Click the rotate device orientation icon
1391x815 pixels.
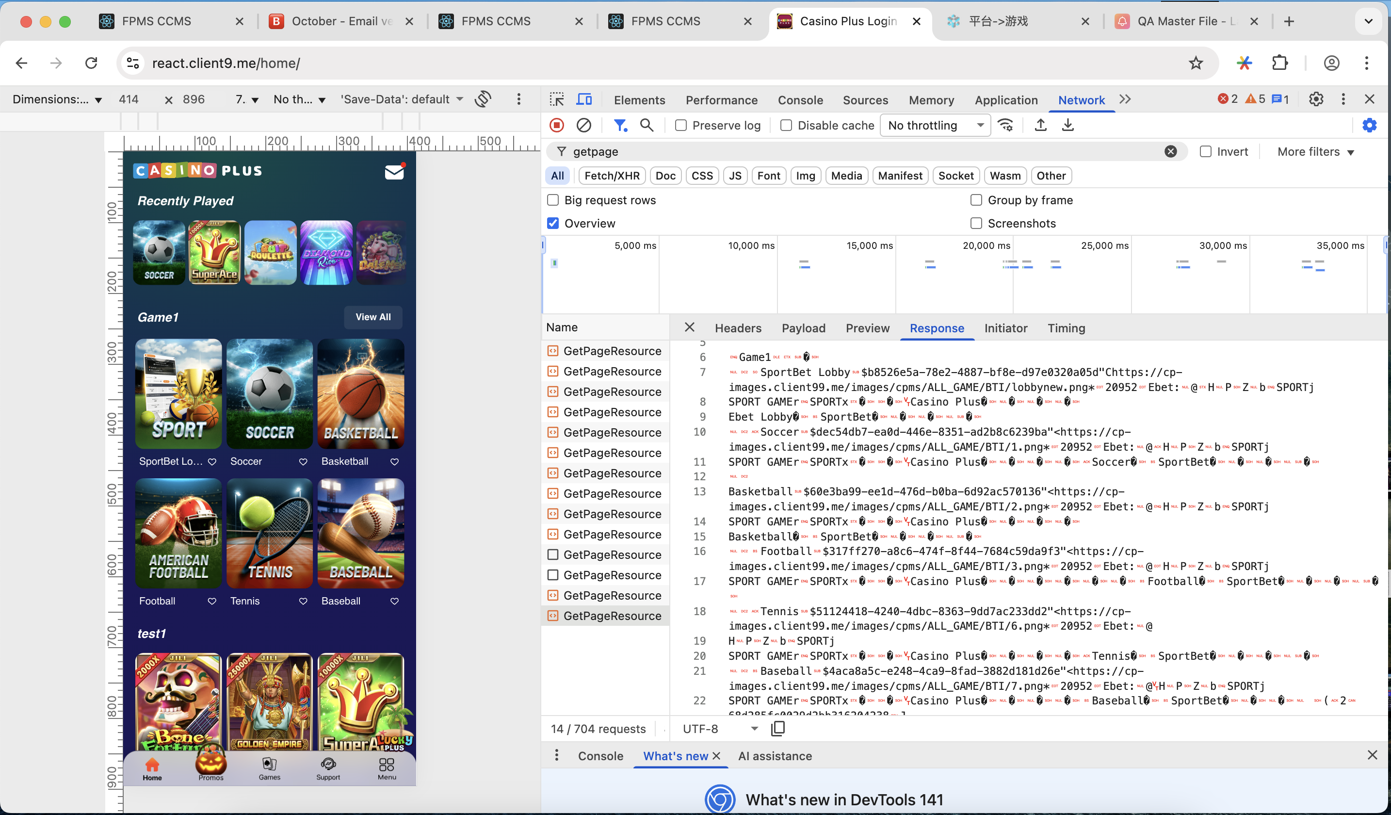(483, 99)
